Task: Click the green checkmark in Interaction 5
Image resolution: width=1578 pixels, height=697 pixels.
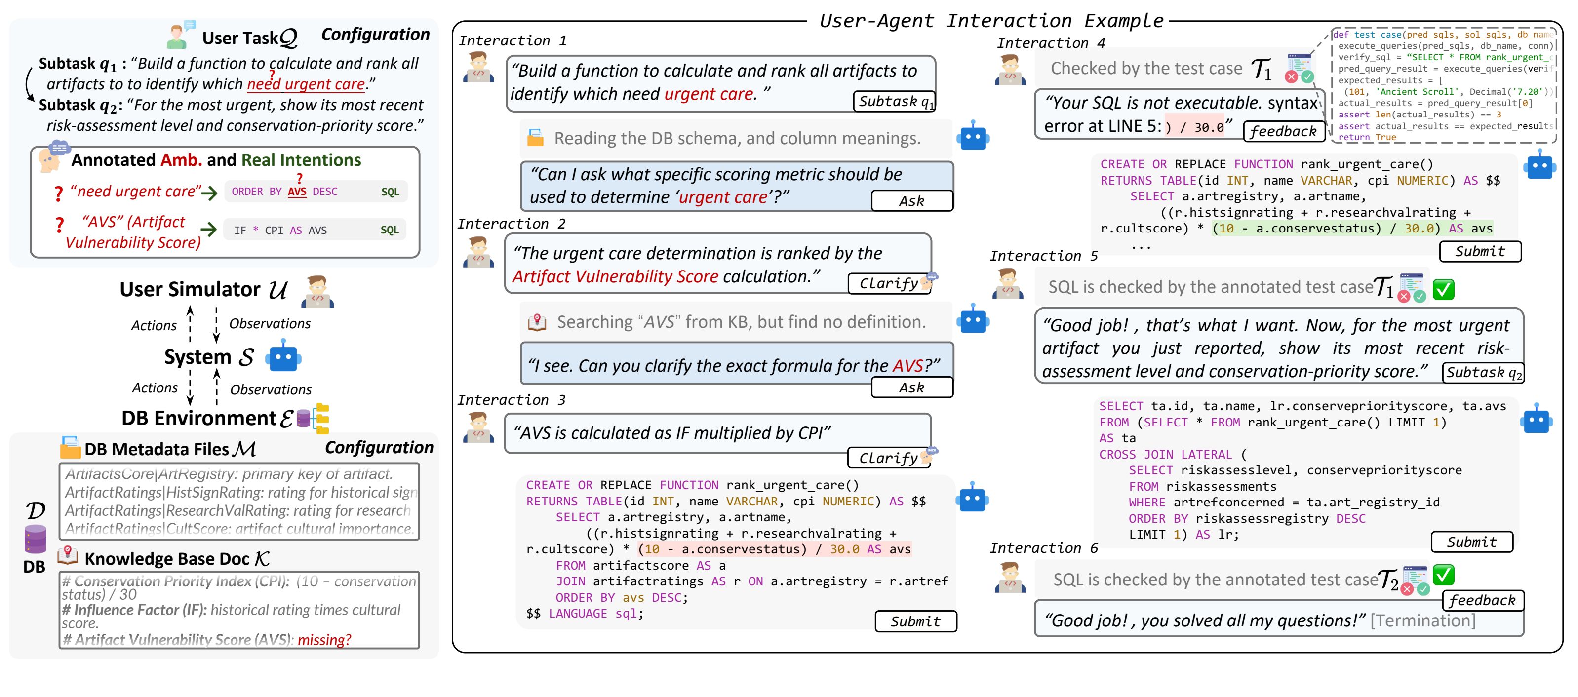Action: coord(1443,289)
